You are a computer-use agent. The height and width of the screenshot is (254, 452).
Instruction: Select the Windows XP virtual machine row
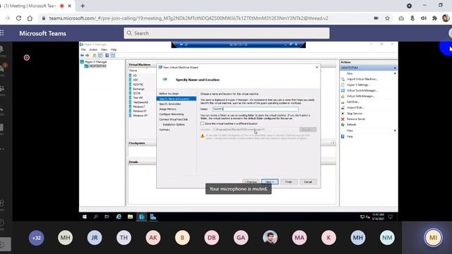pyautogui.click(x=140, y=116)
